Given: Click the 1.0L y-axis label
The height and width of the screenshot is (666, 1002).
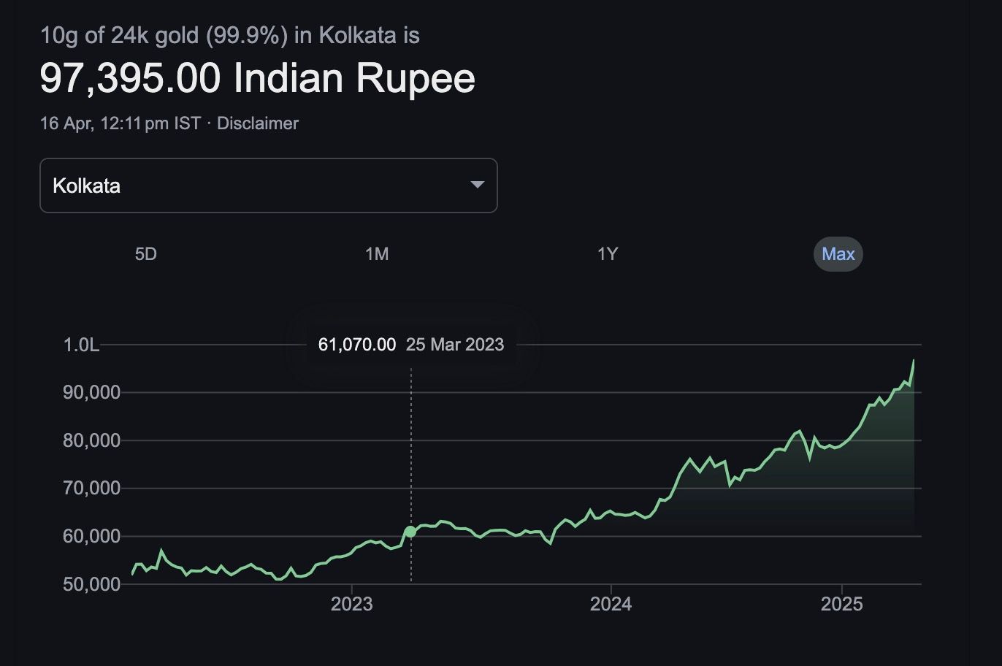Looking at the screenshot, I should 81,345.
